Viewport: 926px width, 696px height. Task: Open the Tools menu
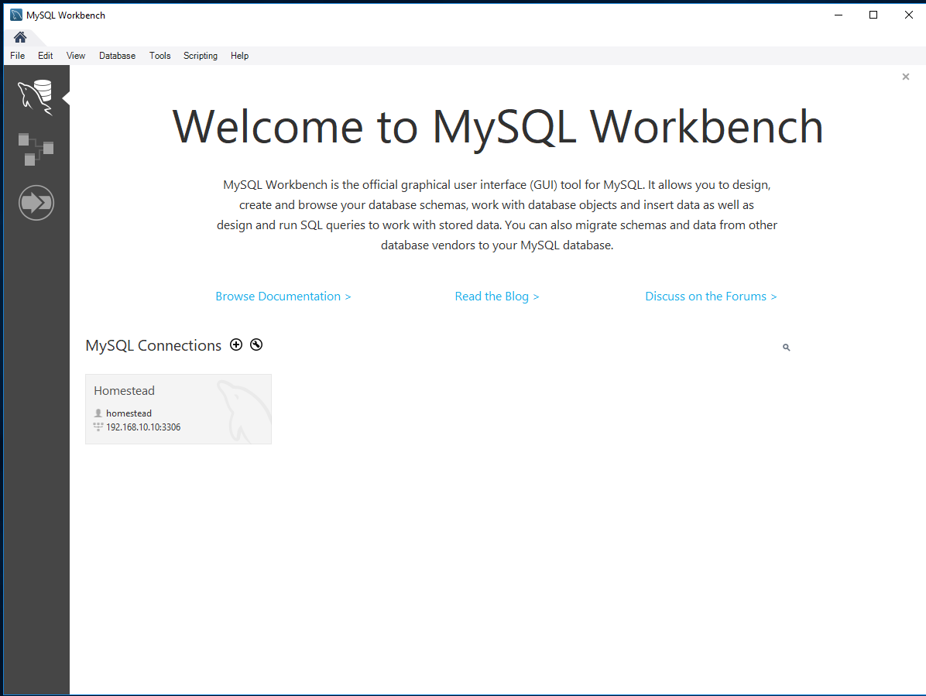click(159, 56)
